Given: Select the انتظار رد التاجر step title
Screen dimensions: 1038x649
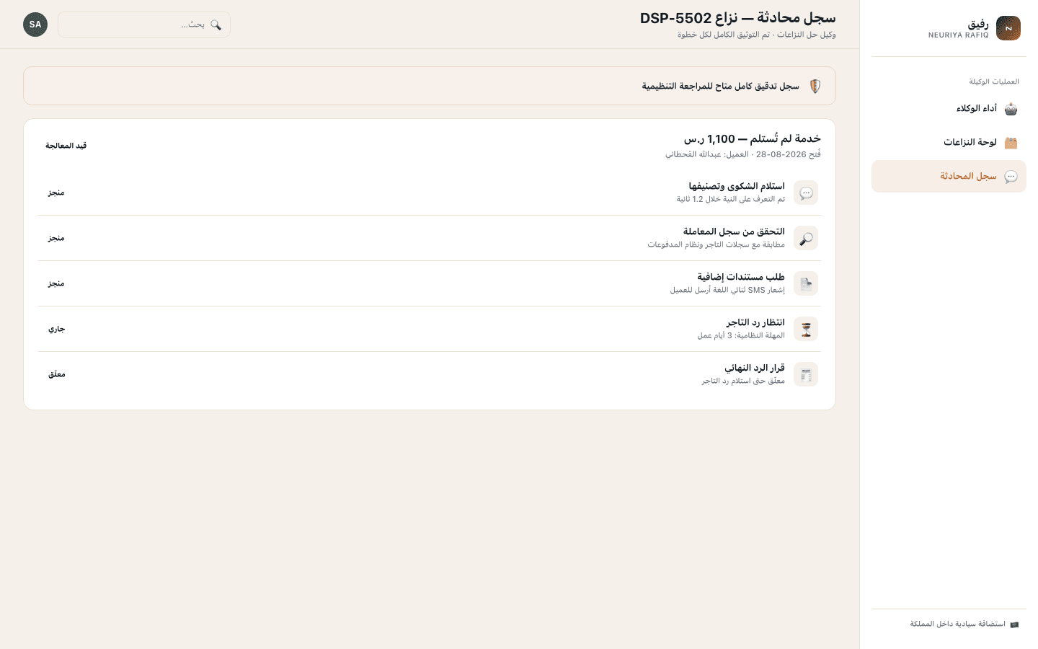Looking at the screenshot, I should tap(755, 322).
